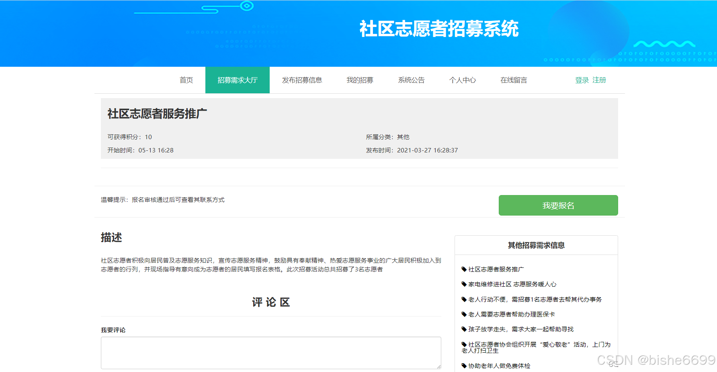
Task: Go to 发布招募信息 page
Action: [302, 80]
